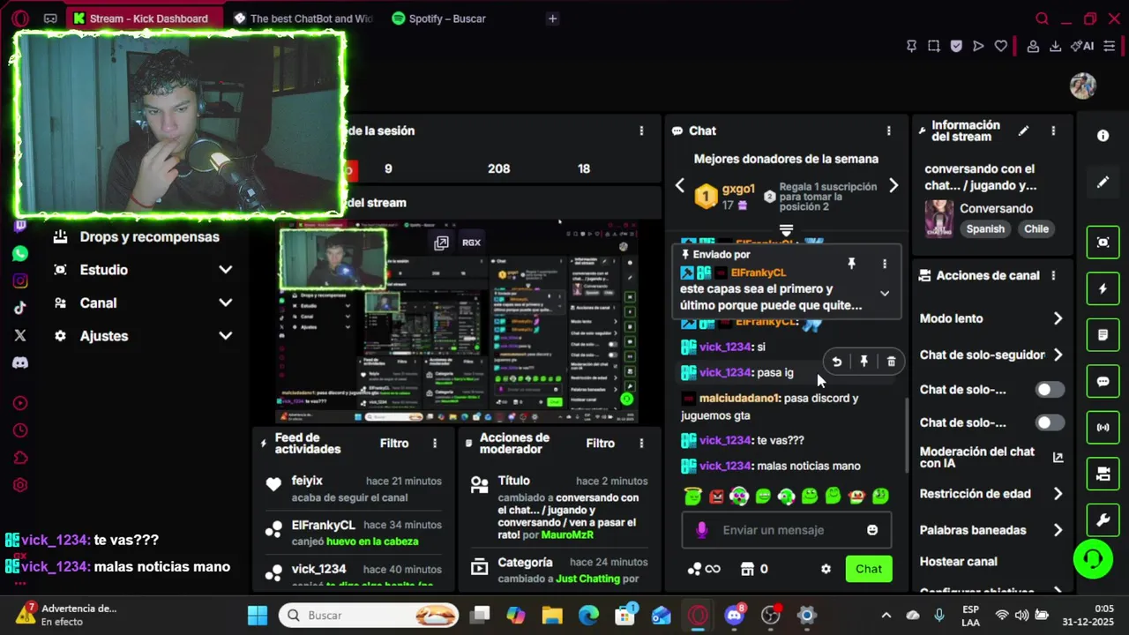Image resolution: width=1129 pixels, height=635 pixels.
Task: Click the Spanish language tag
Action: [985, 228]
